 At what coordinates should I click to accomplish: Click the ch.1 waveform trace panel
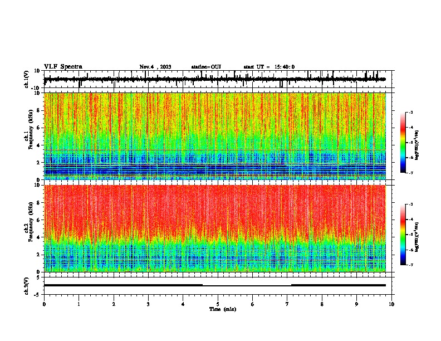click(219, 79)
